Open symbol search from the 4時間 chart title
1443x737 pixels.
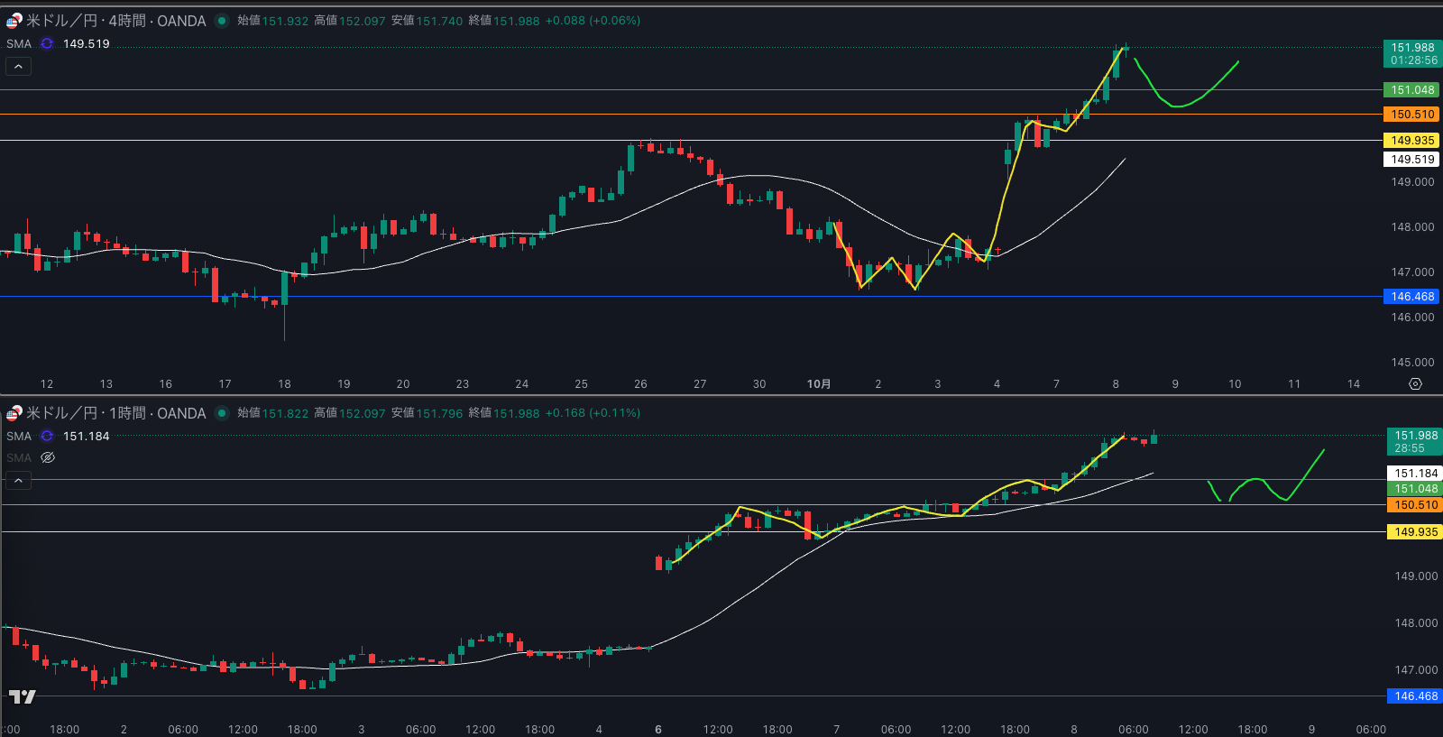point(115,21)
